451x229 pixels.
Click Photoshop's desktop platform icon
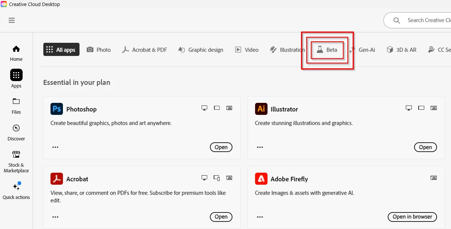204,108
